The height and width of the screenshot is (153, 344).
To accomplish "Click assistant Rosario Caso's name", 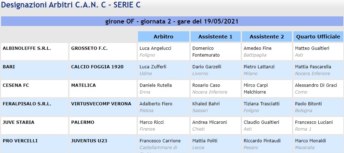I will (x=206, y=85).
